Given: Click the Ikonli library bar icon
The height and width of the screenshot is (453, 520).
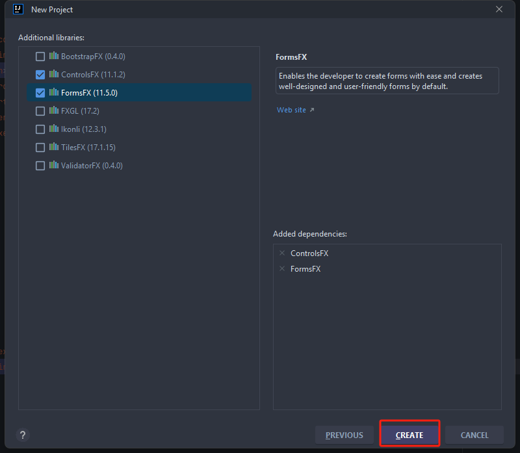Looking at the screenshot, I should (53, 129).
